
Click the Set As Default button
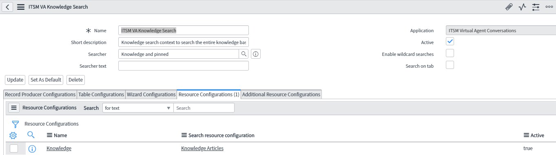[46, 80]
